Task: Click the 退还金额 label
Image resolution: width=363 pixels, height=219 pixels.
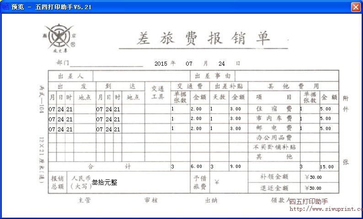Action: coord(274,188)
